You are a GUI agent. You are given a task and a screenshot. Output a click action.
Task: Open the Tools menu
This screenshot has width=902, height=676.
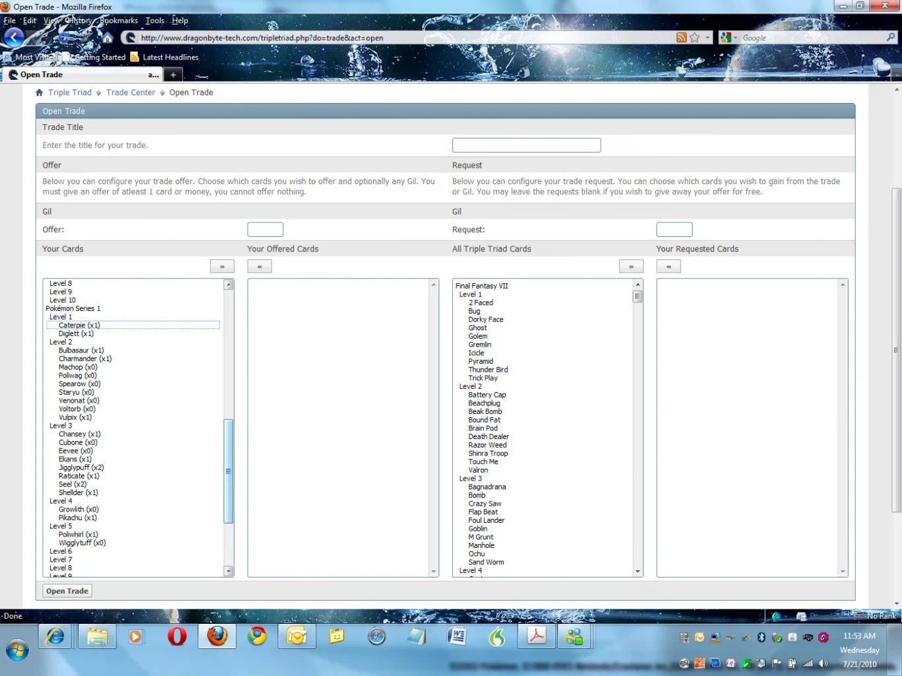click(x=155, y=20)
